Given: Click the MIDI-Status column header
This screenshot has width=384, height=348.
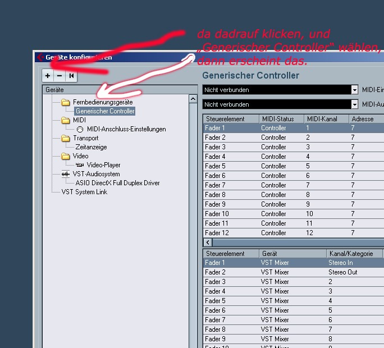Looking at the screenshot, I should click(281, 119).
